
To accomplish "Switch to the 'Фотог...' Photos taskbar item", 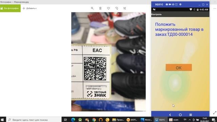I will point(146,120).
